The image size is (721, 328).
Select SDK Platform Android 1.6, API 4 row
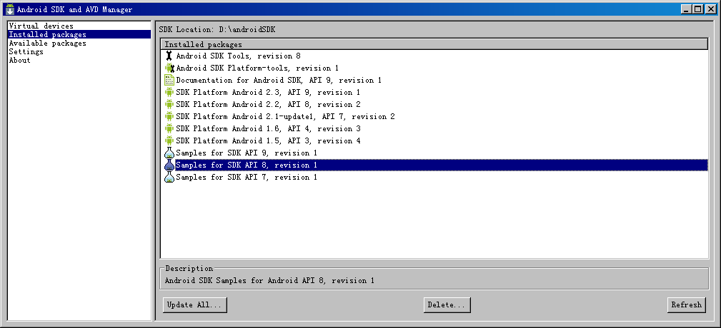[434, 128]
